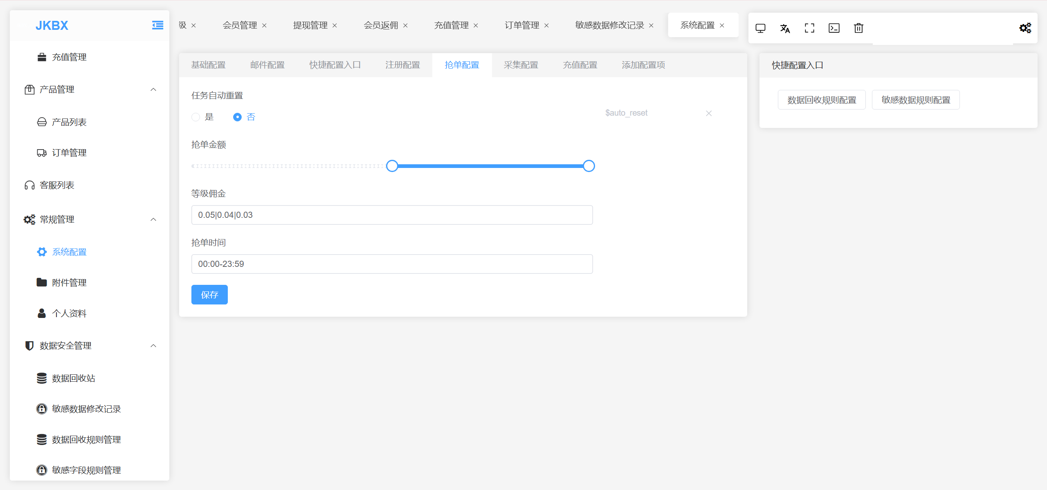
Task: Remove the $auto_reset config item
Action: (709, 113)
